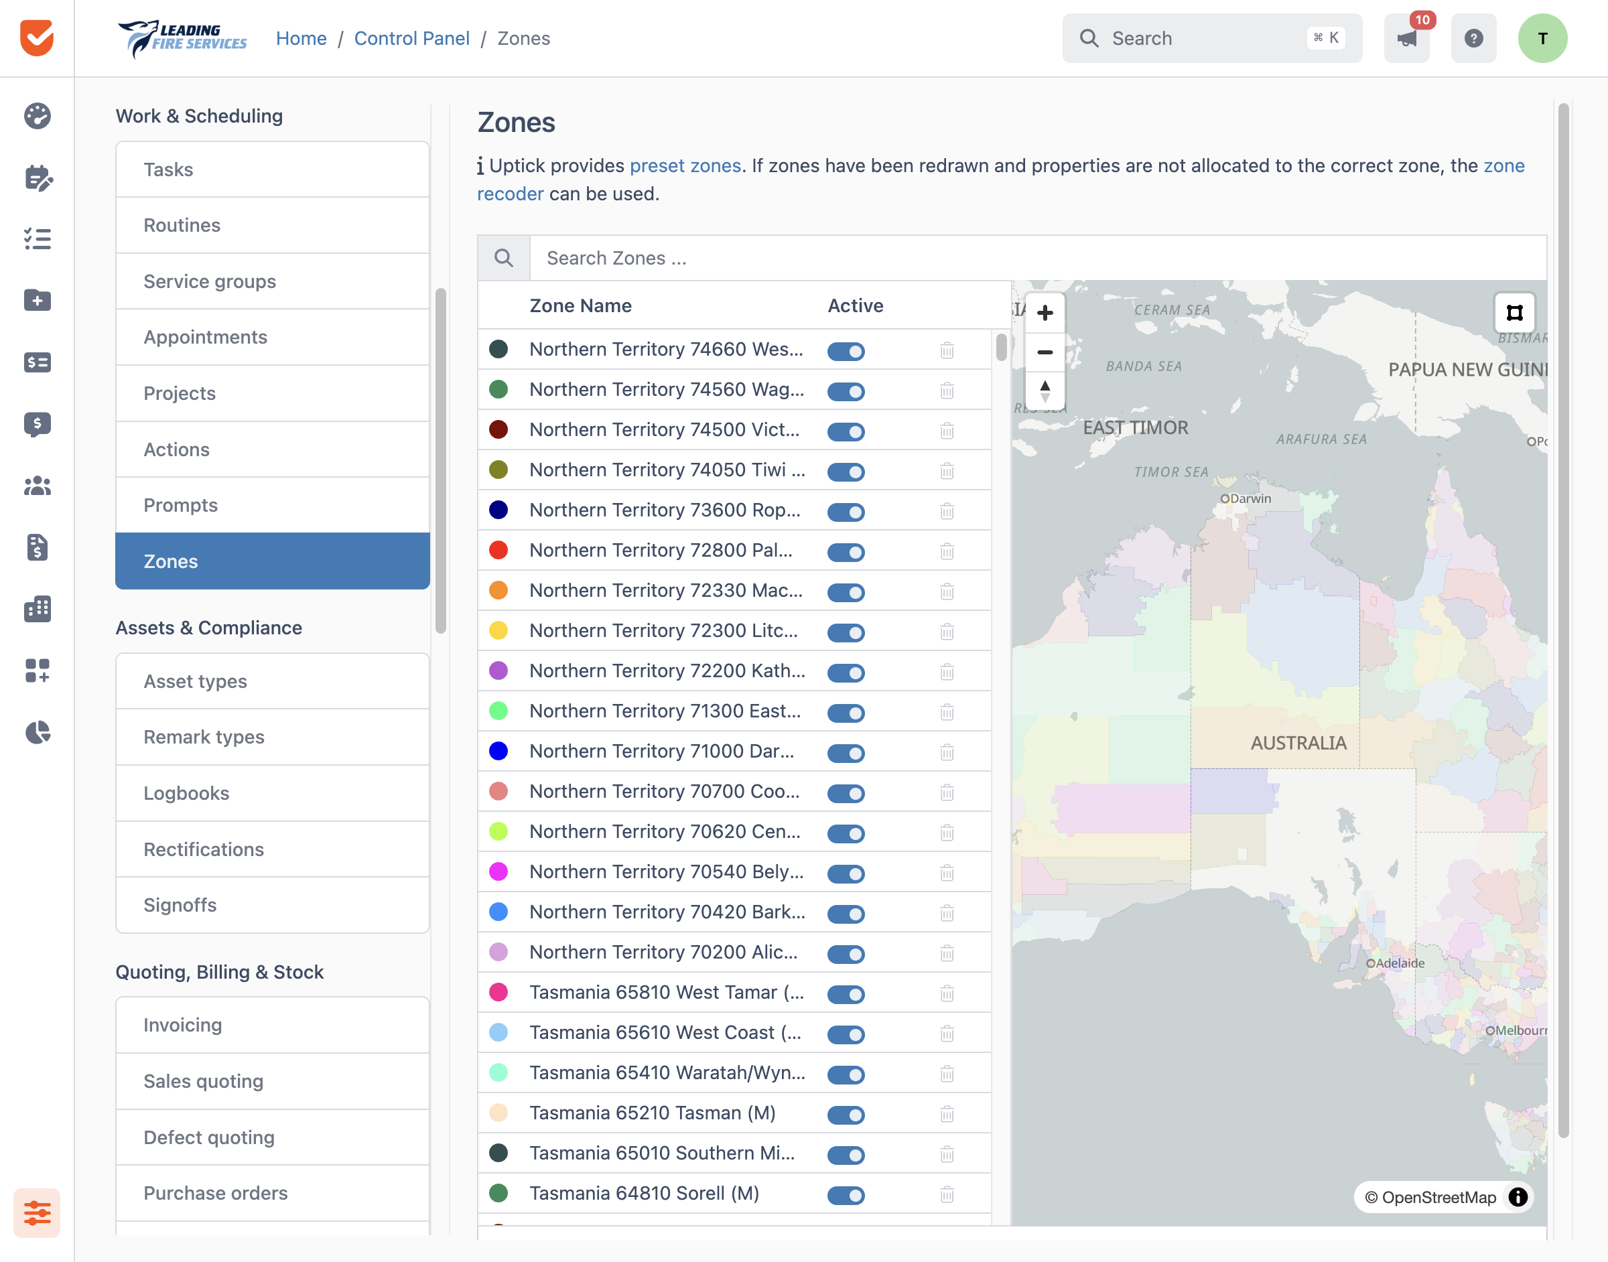Click the color dot for Northern Territory 72300
The image size is (1608, 1262).
click(x=498, y=631)
